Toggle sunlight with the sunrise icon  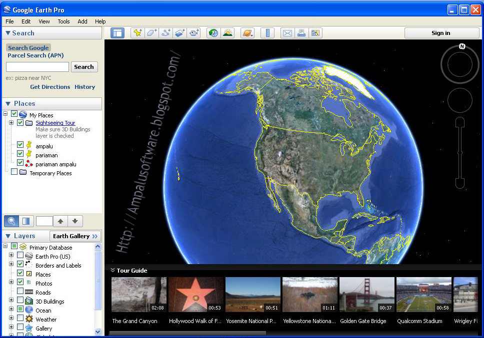[x=228, y=32]
